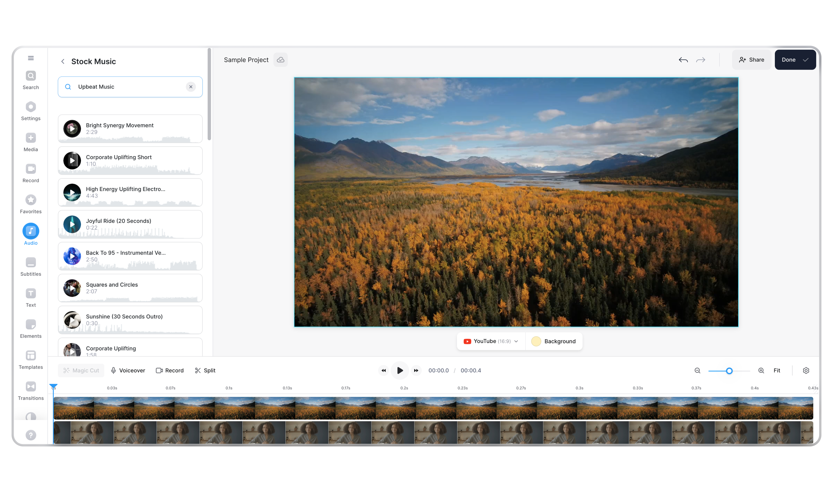Image resolution: width=833 pixels, height=494 pixels.
Task: Click the help question mark icon
Action: click(x=31, y=435)
